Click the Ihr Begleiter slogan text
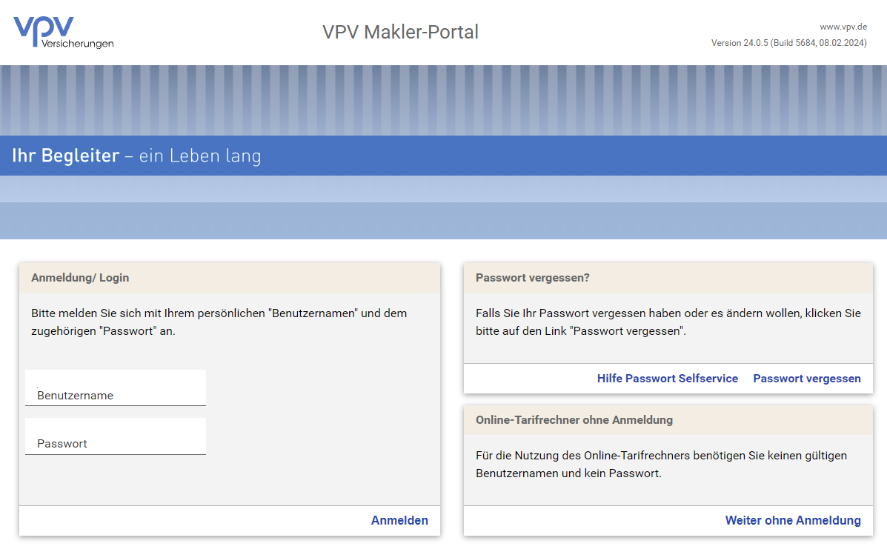Image resolution: width=887 pixels, height=552 pixels. coord(136,156)
